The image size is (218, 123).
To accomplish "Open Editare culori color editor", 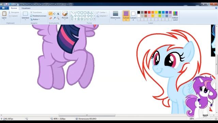I will (175, 16).
